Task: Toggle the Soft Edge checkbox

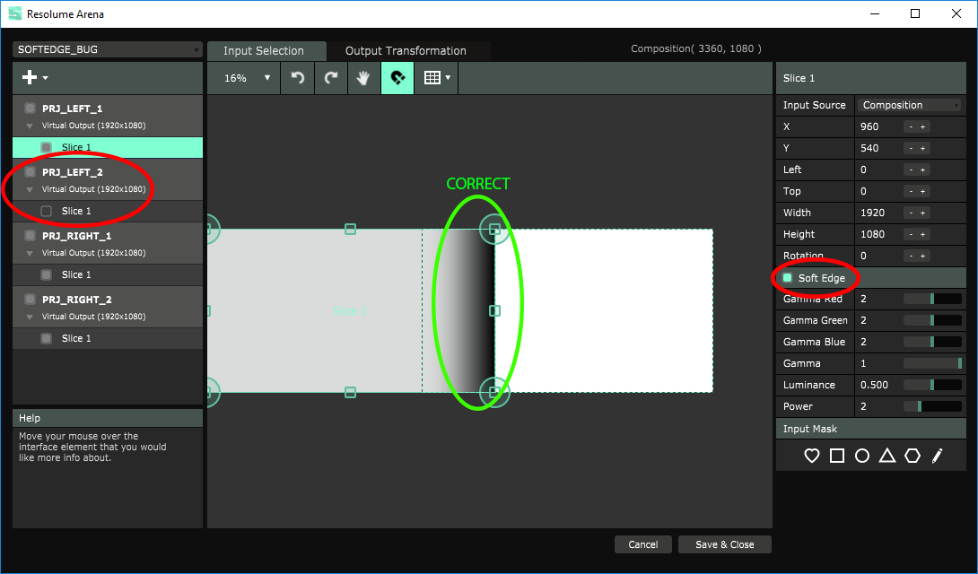Action: (x=788, y=278)
